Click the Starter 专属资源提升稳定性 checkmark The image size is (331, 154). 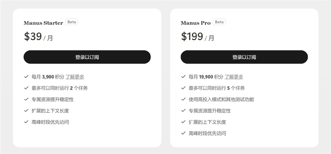click(x=26, y=99)
